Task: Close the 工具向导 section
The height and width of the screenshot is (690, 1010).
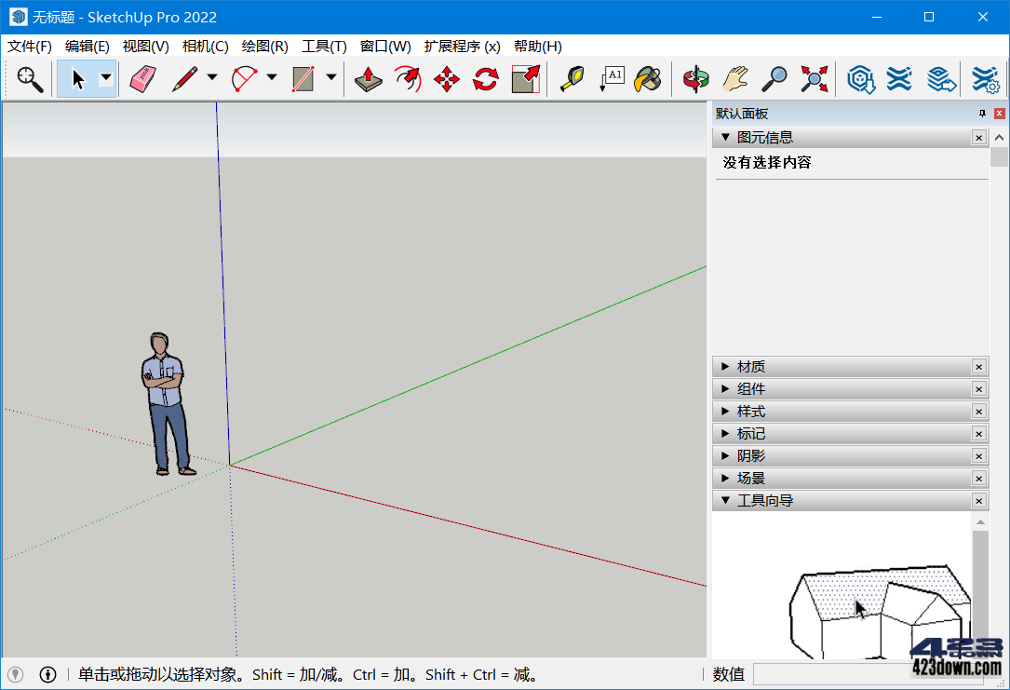Action: tap(979, 501)
